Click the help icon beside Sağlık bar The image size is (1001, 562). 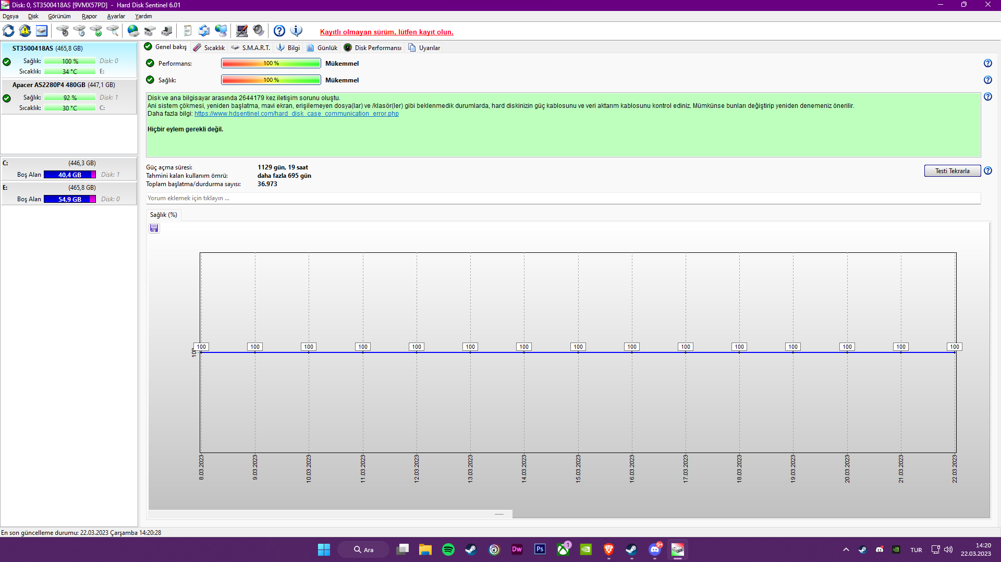(988, 80)
